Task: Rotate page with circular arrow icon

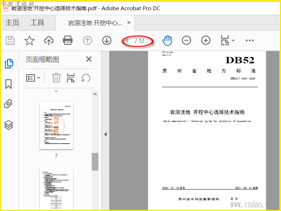Action: tap(86, 78)
